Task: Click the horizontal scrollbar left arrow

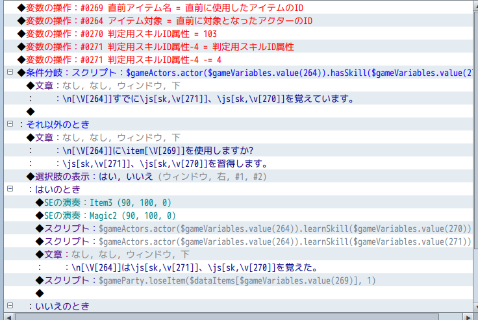Action: point(8,317)
